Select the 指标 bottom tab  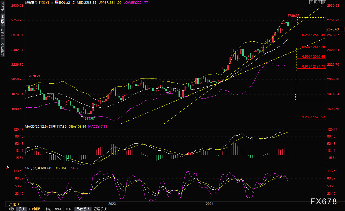[x=11, y=209]
